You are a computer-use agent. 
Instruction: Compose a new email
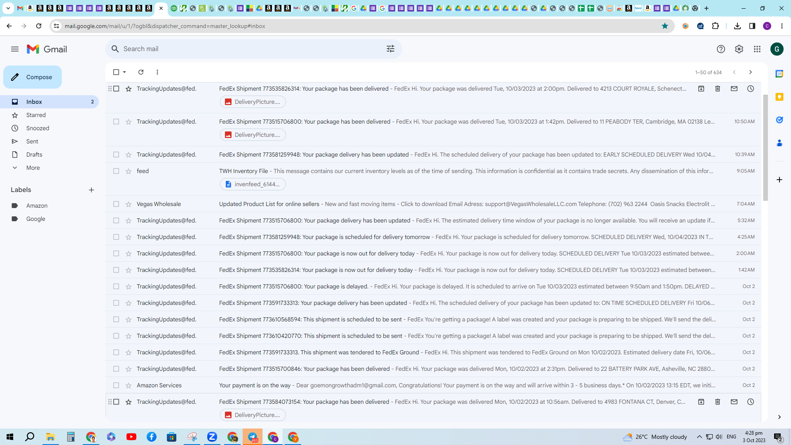(33, 77)
